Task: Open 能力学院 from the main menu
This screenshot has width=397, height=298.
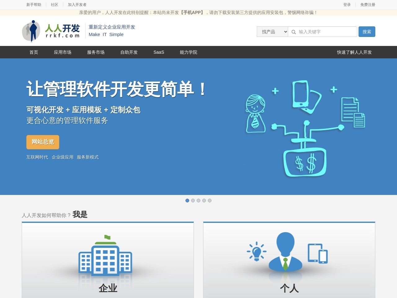Action: (x=189, y=52)
